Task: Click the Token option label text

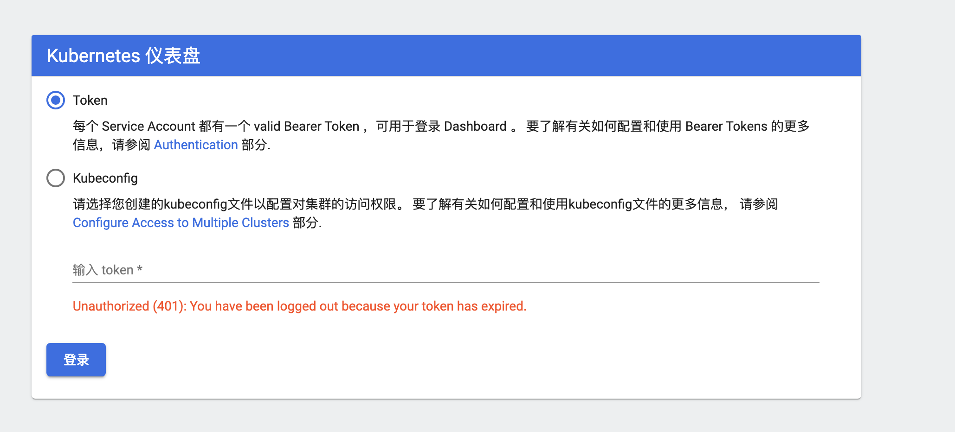Action: pyautogui.click(x=90, y=100)
